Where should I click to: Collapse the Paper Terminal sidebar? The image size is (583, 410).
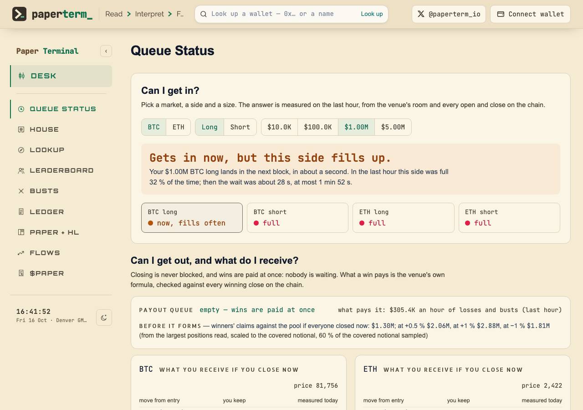click(x=106, y=51)
